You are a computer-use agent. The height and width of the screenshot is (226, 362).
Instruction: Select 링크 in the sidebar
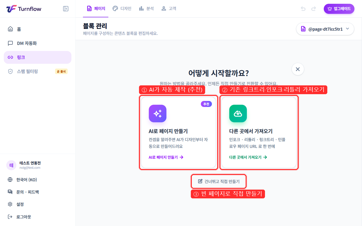[x=38, y=57]
